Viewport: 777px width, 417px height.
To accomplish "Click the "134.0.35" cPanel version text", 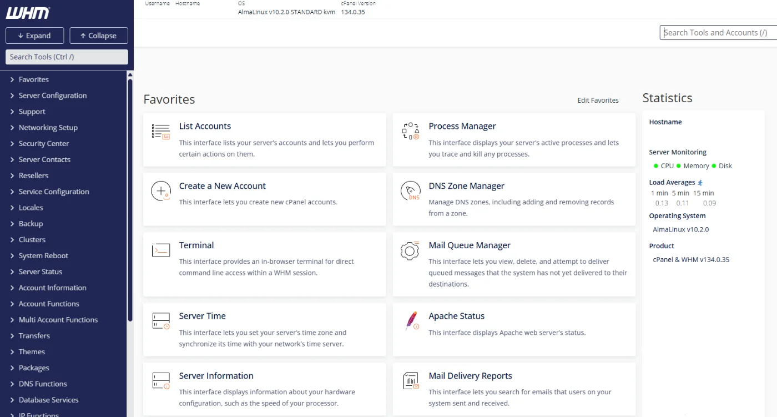I will [353, 12].
